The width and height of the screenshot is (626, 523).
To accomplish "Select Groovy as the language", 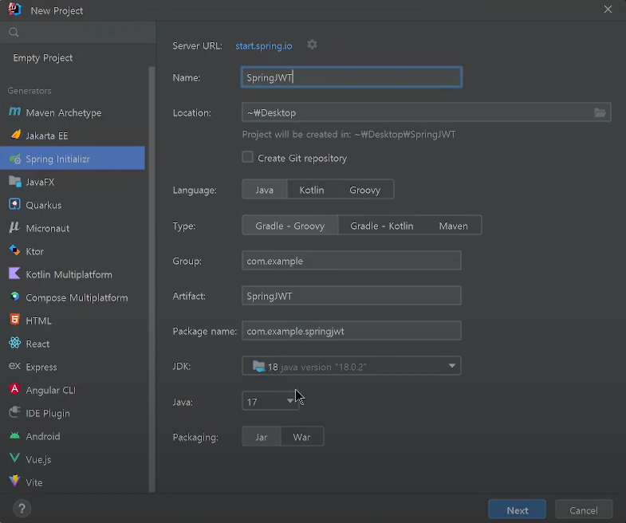I will pyautogui.click(x=365, y=190).
